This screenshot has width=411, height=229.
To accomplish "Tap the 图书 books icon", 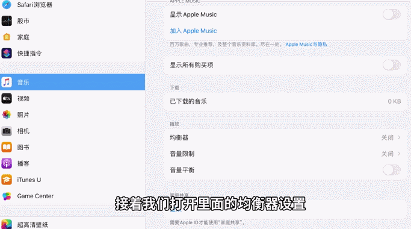I will [x=7, y=147].
